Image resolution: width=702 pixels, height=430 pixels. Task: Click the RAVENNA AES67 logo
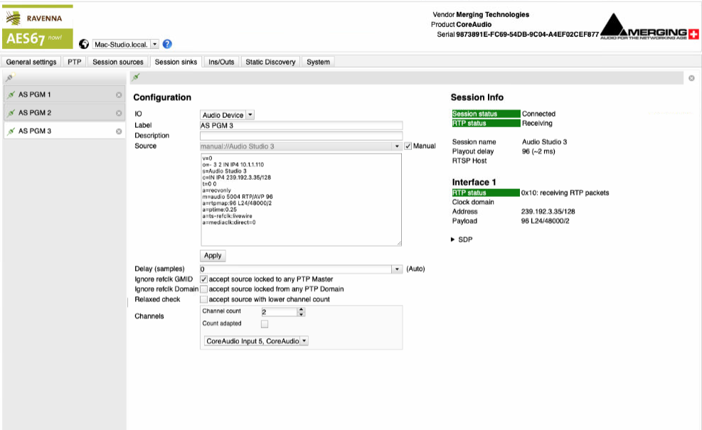tap(38, 27)
